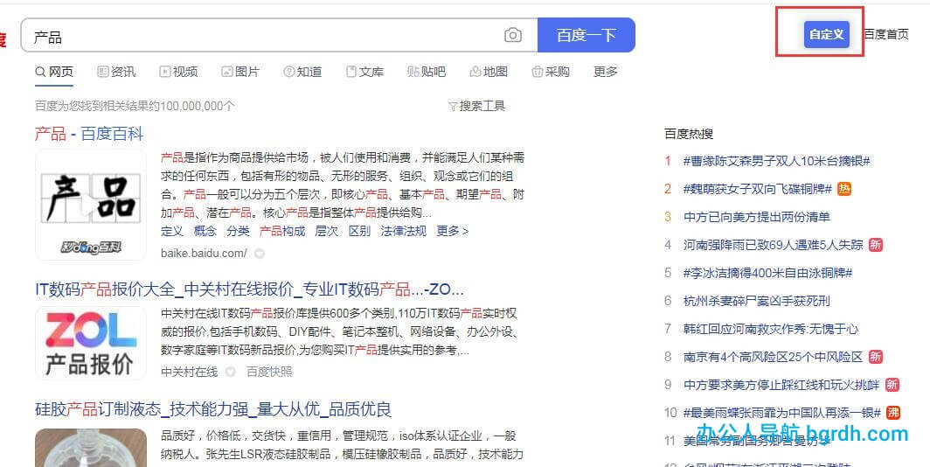Open the 更多 tab menu
Image resolution: width=930 pixels, height=467 pixels.
606,72
